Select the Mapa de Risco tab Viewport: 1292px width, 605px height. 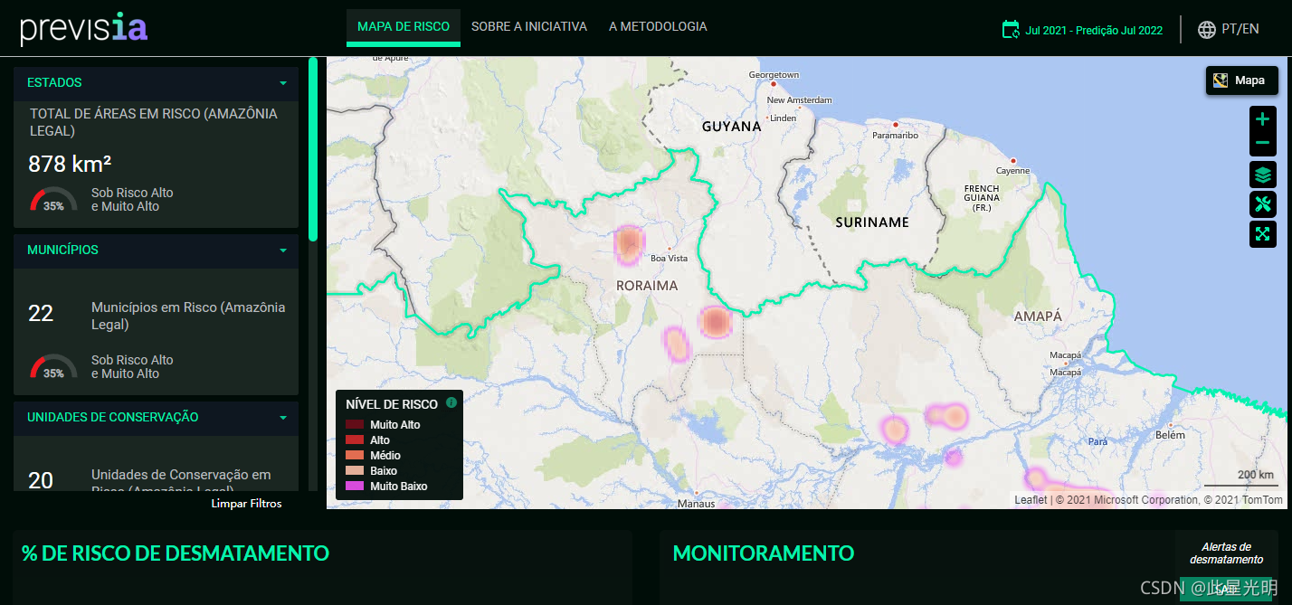pyautogui.click(x=404, y=27)
